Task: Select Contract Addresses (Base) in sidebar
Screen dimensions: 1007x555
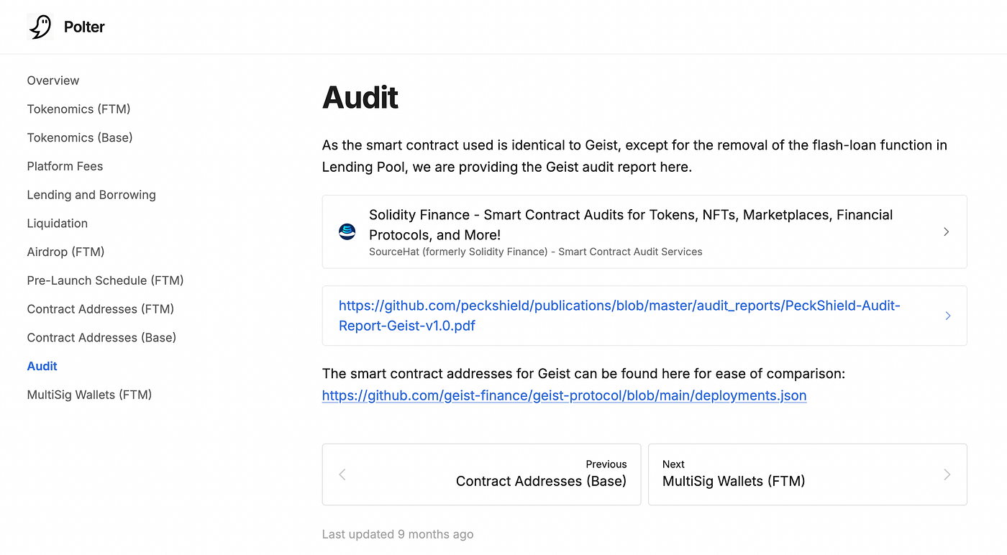Action: [x=101, y=338]
